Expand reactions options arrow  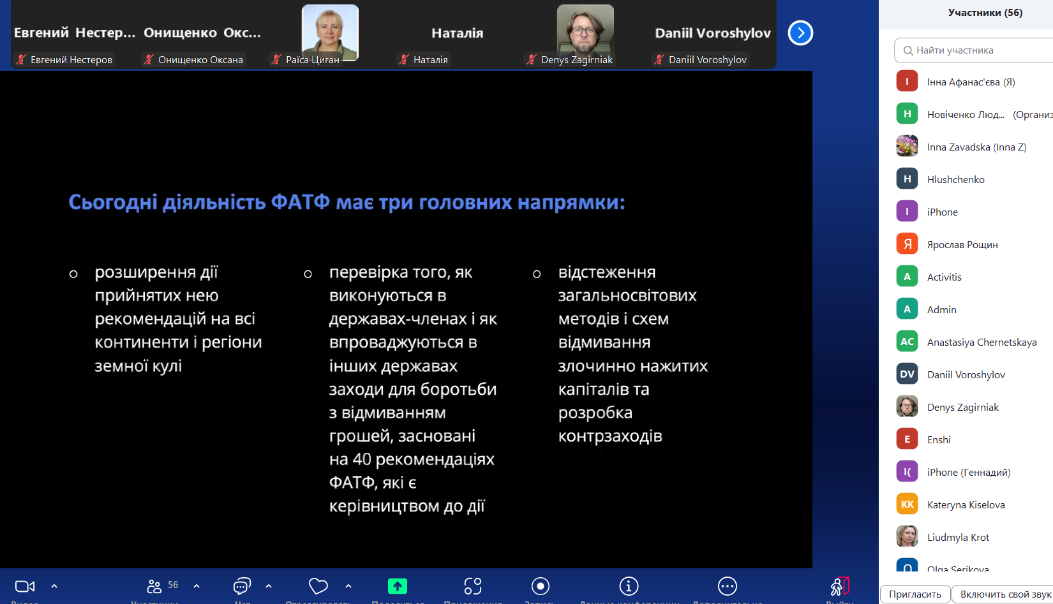point(348,586)
